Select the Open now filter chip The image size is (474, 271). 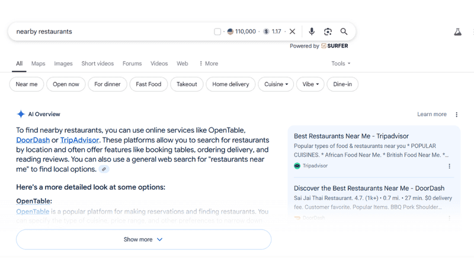pyautogui.click(x=66, y=84)
